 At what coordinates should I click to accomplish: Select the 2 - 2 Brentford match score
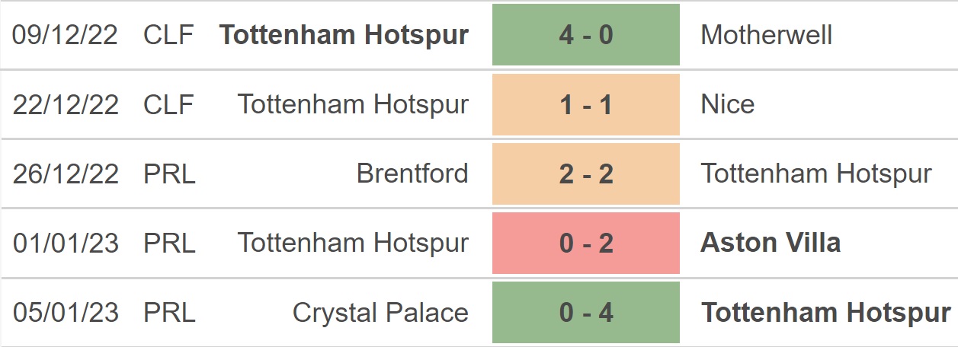tap(585, 173)
